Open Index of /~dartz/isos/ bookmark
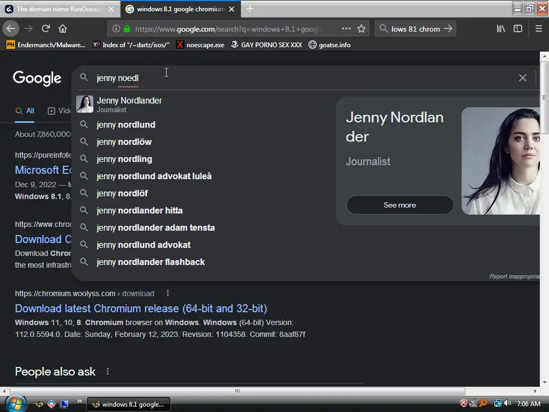Image resolution: width=549 pixels, height=412 pixels. click(131, 45)
